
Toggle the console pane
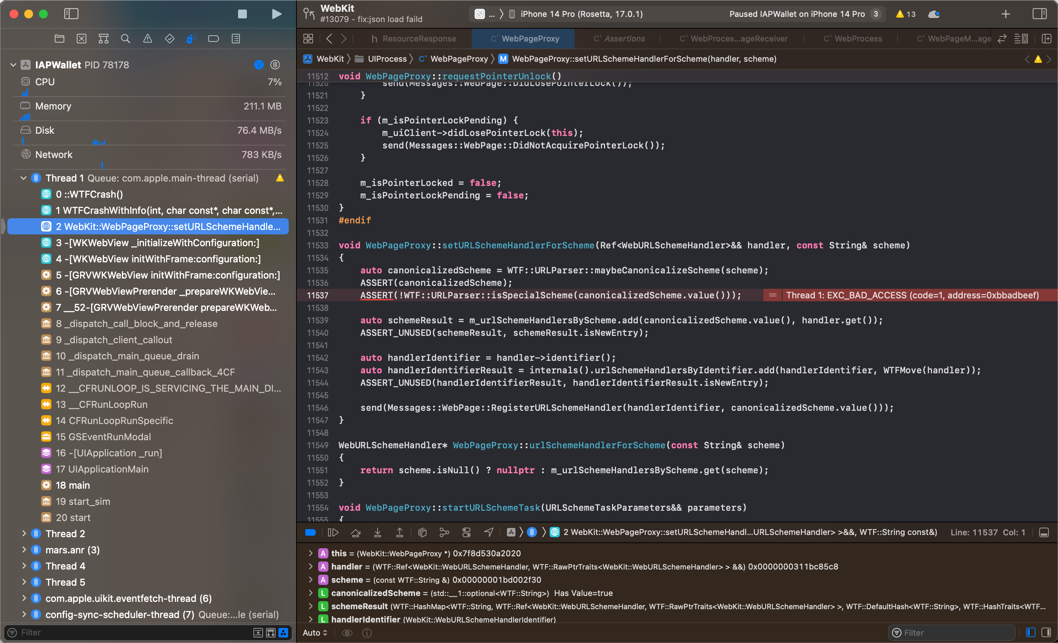(x=1046, y=632)
